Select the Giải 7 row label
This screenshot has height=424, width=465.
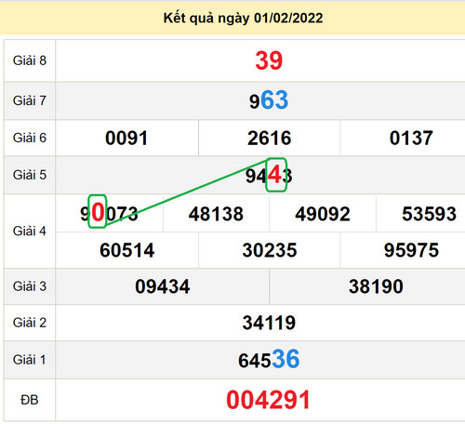tap(30, 100)
